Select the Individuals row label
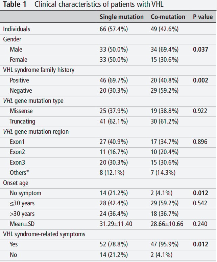Viewport: 217px width, 262px height. pyautogui.click(x=17, y=29)
